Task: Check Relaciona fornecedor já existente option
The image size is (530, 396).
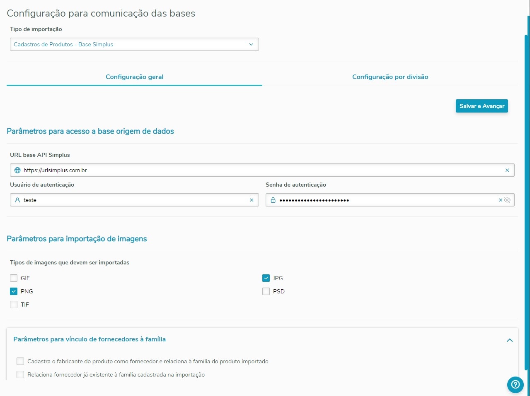Action: [20, 374]
